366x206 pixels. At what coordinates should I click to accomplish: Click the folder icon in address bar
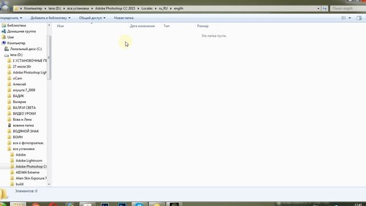click(x=16, y=9)
